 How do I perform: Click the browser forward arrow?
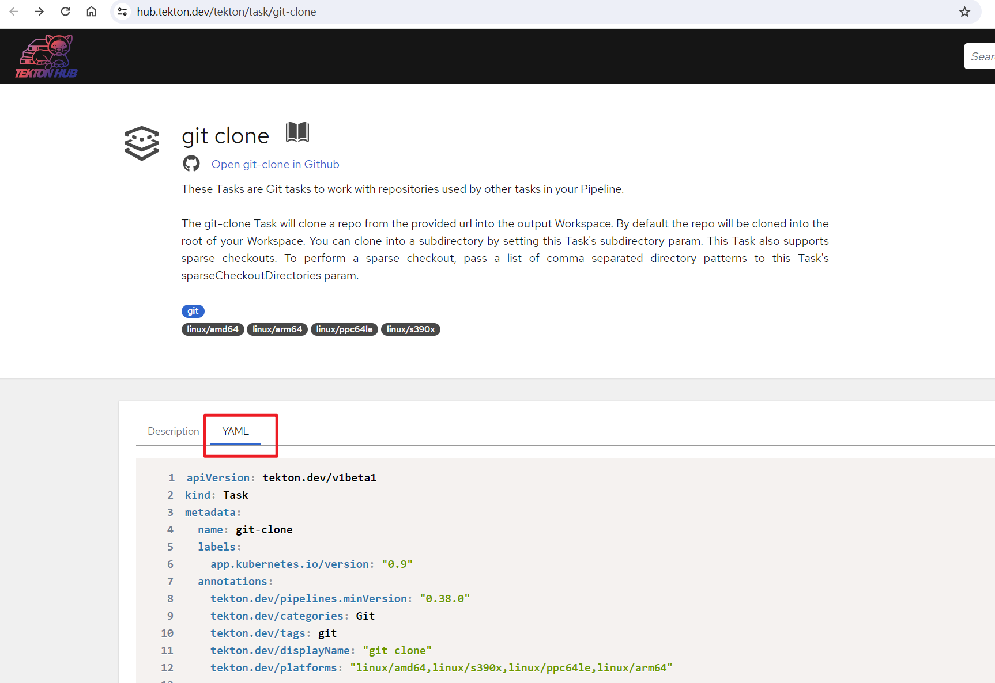pos(39,12)
